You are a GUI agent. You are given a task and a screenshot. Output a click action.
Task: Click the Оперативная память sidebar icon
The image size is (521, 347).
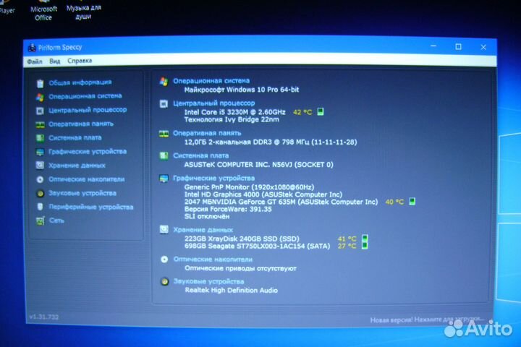pyautogui.click(x=41, y=124)
